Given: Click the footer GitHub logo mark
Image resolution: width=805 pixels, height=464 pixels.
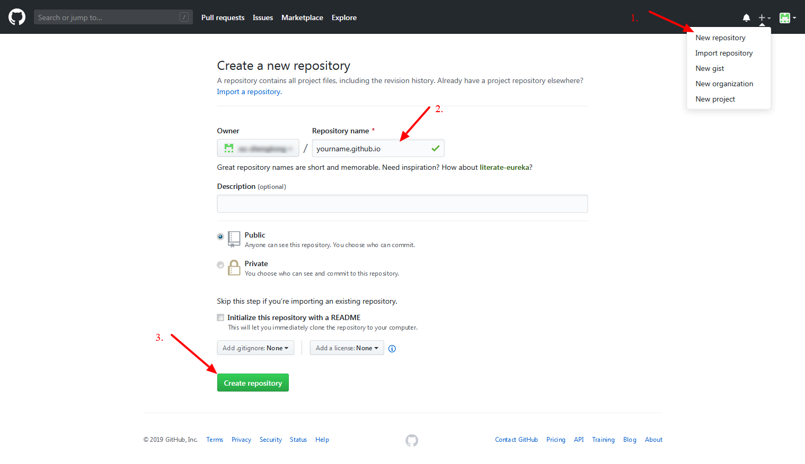Looking at the screenshot, I should pos(412,440).
